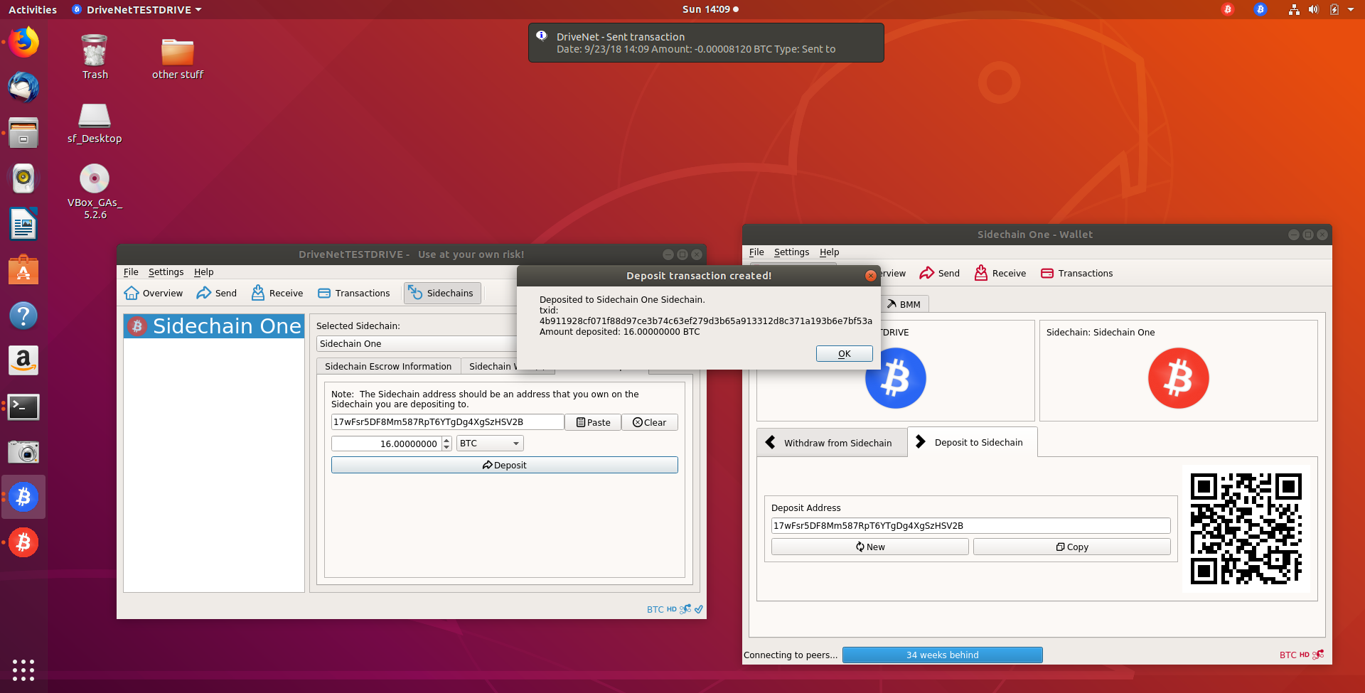Viewport: 1365px width, 693px height.
Task: Click the Deposit button in DriveNet
Action: pos(505,465)
